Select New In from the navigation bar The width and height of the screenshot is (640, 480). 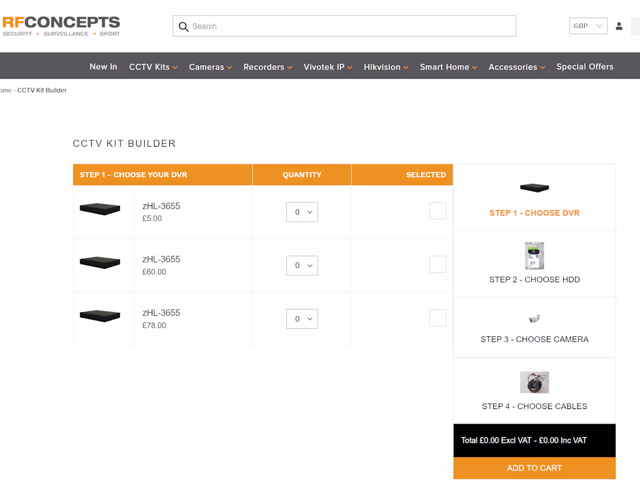(103, 66)
